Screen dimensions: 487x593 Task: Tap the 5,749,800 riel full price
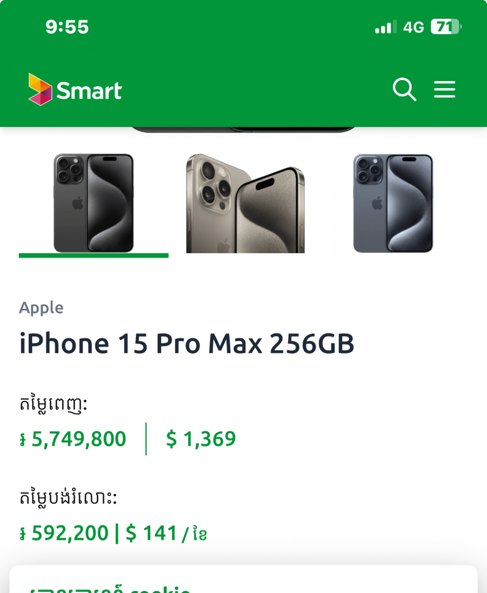point(74,439)
